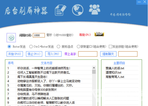Open the document edit icon in header
Image resolution: width=148 pixels, height=106 pixels.
pos(60,10)
